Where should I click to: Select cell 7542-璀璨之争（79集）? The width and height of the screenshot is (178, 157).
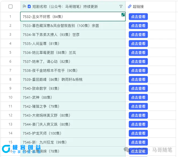click(x=73, y=106)
